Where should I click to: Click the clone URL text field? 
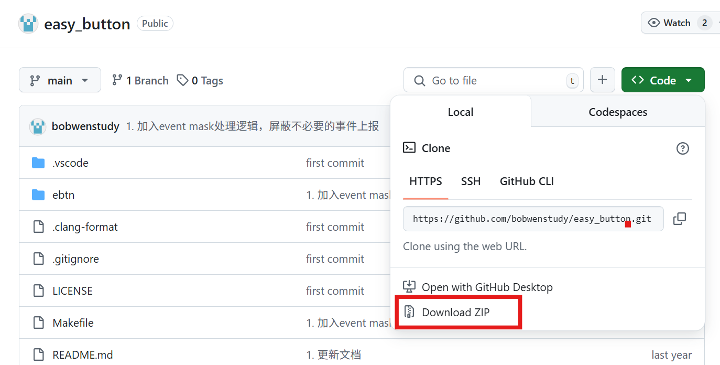(x=533, y=219)
